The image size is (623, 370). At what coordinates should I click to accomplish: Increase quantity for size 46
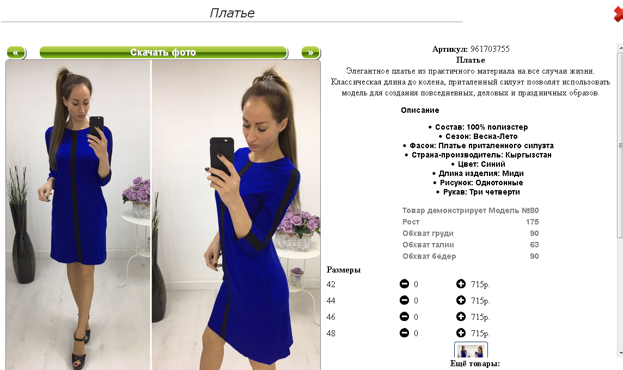tap(461, 317)
